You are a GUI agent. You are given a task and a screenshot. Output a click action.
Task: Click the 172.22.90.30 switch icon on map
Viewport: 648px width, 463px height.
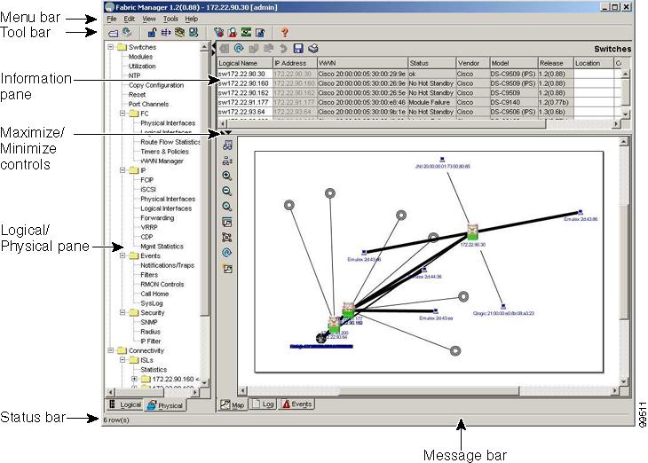[x=473, y=232]
